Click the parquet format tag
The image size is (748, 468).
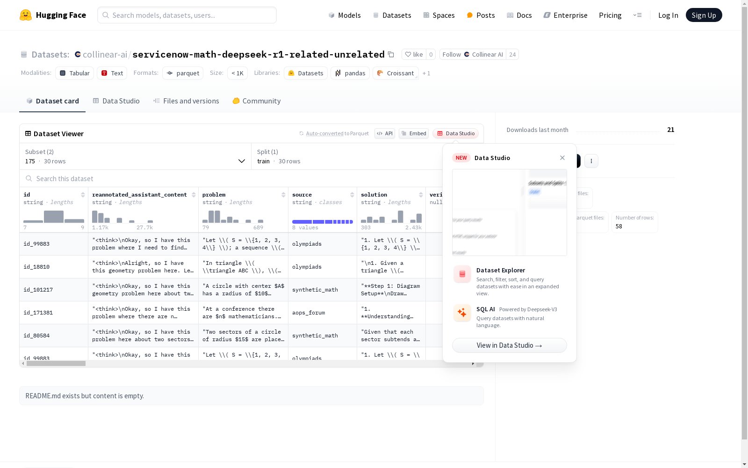pyautogui.click(x=183, y=73)
